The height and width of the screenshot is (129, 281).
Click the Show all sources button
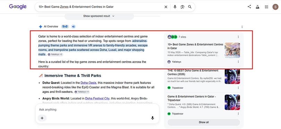[x=204, y=122]
